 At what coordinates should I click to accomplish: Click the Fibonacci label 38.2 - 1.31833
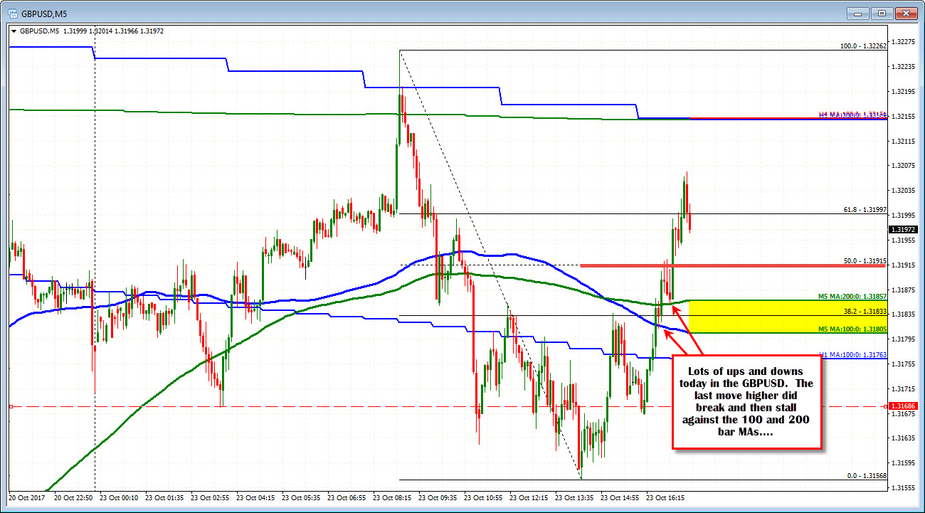pos(865,312)
